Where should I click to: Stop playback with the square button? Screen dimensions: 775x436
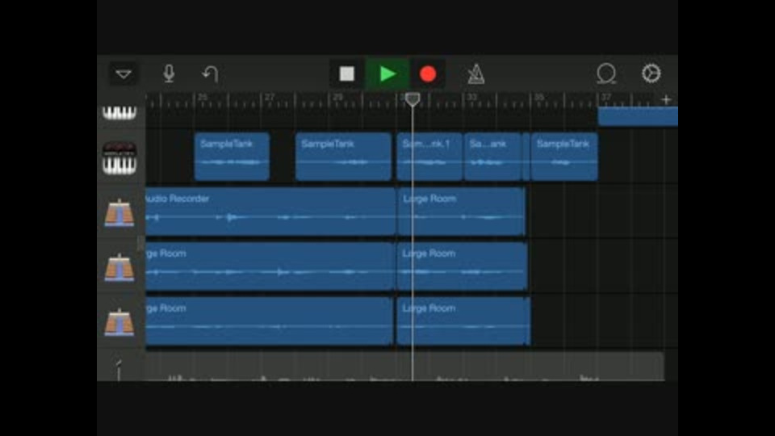pyautogui.click(x=347, y=74)
